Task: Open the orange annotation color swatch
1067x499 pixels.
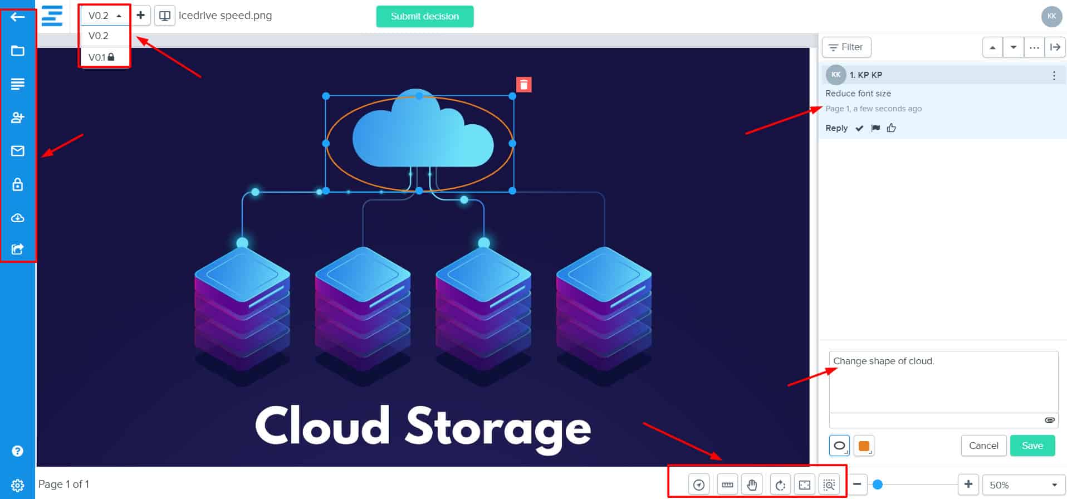Action: point(864,446)
